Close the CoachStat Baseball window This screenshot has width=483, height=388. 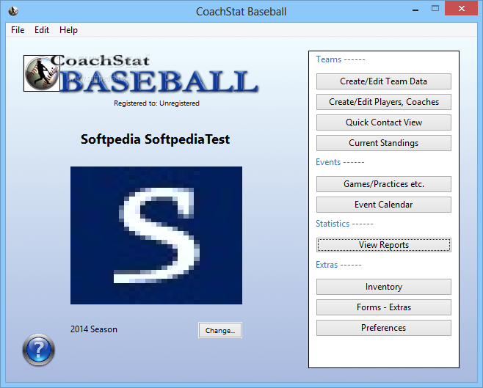[461, 9]
